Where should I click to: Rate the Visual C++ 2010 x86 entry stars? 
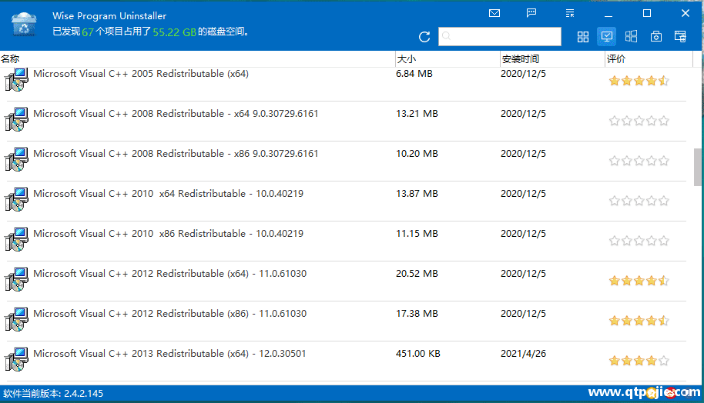coord(639,241)
